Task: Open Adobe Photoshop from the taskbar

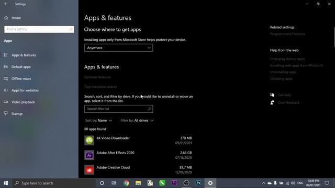Action: point(198,183)
